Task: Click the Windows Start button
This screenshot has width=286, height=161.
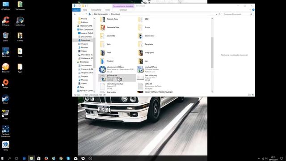Action: click(x=2, y=158)
